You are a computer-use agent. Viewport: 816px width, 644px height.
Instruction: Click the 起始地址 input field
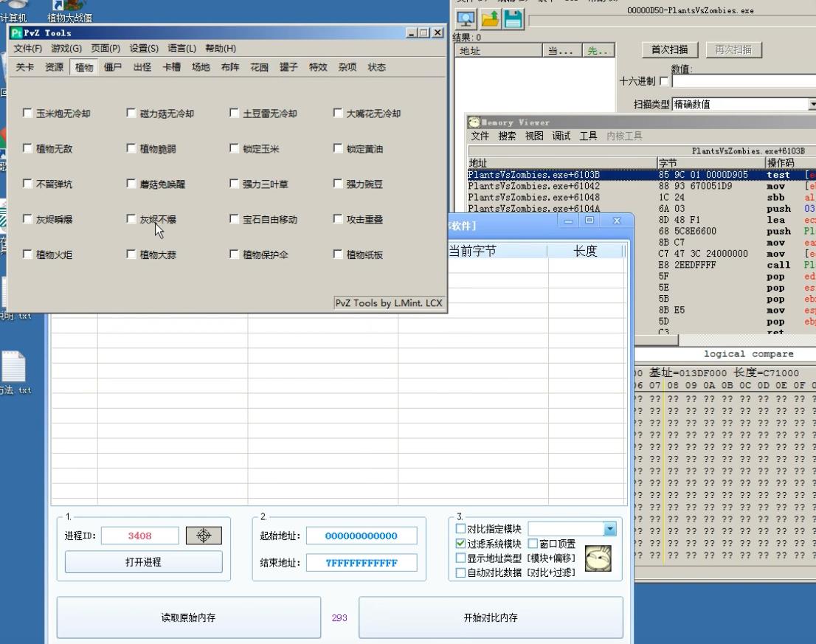click(x=362, y=536)
